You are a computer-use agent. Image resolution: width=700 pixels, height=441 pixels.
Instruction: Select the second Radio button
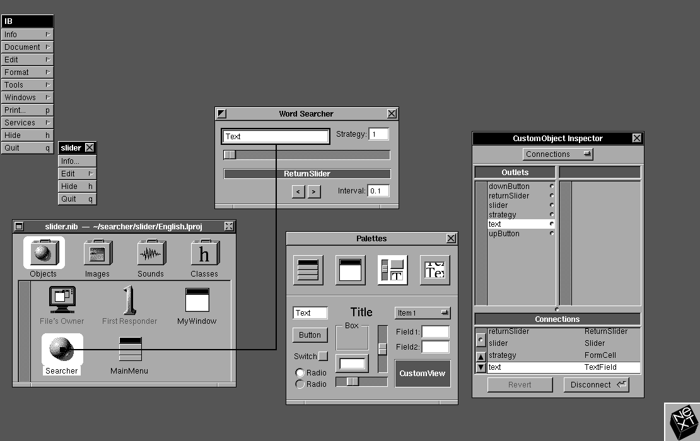click(300, 384)
